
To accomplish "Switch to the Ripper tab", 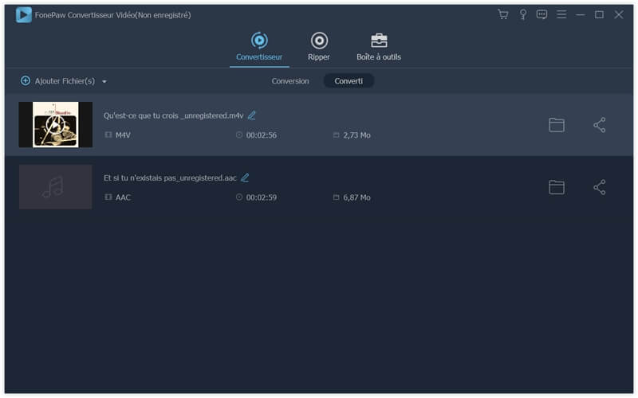I will 319,46.
